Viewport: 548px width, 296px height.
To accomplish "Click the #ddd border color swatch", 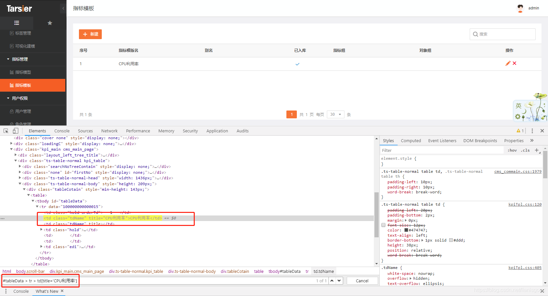I will tap(451, 240).
